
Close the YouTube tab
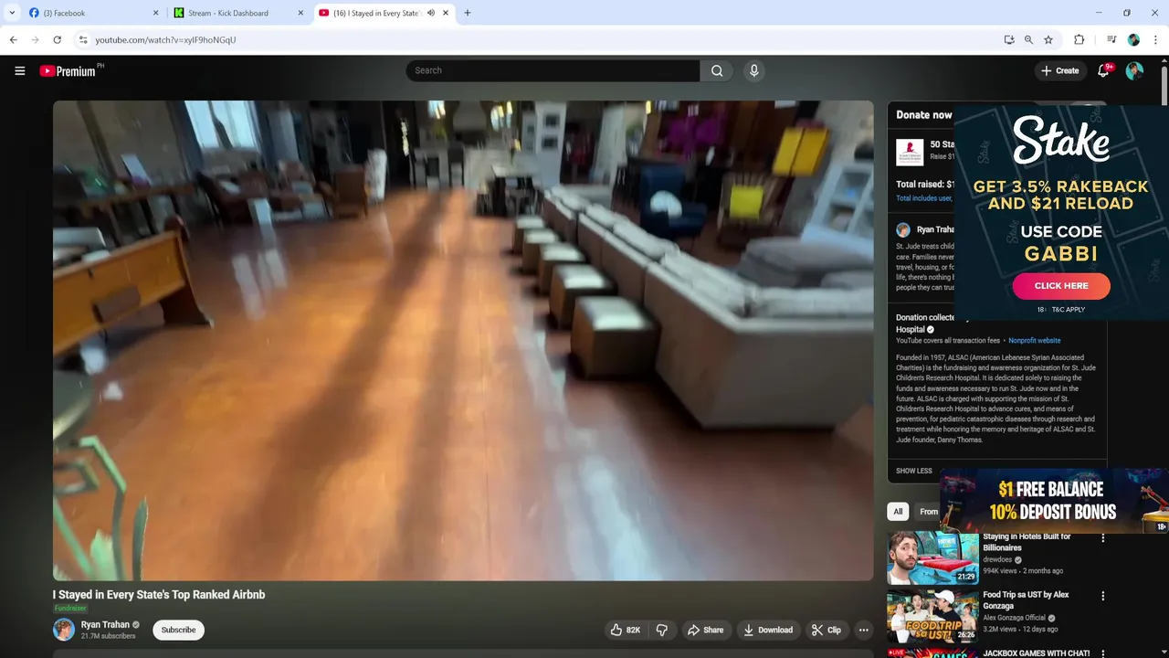coord(446,13)
